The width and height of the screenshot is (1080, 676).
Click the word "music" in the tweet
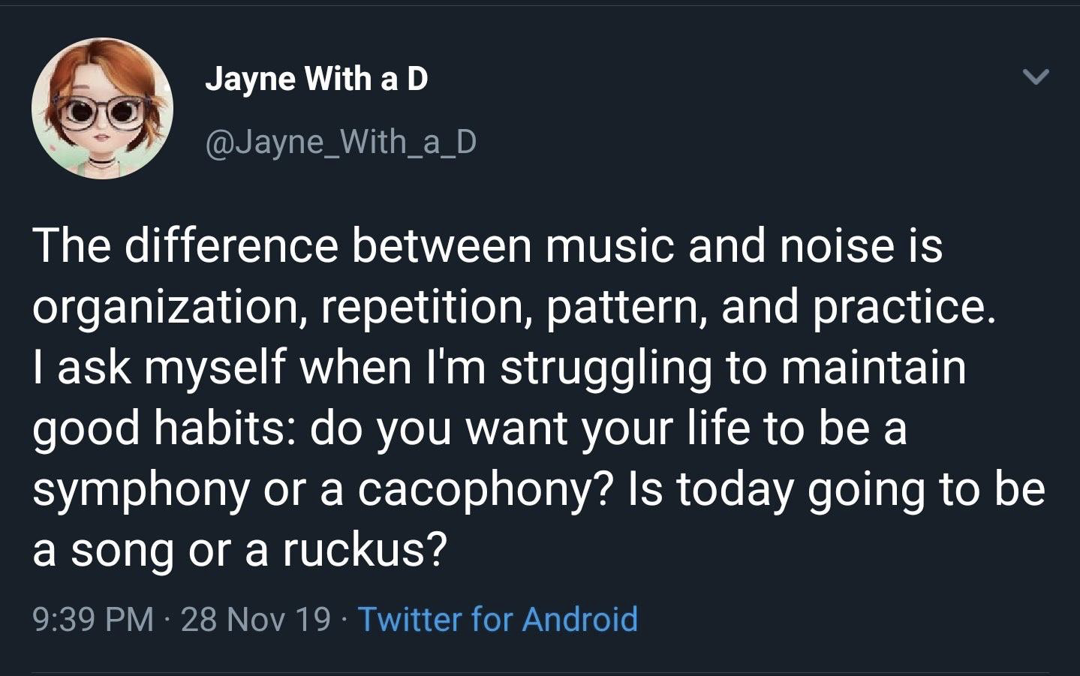tap(609, 246)
